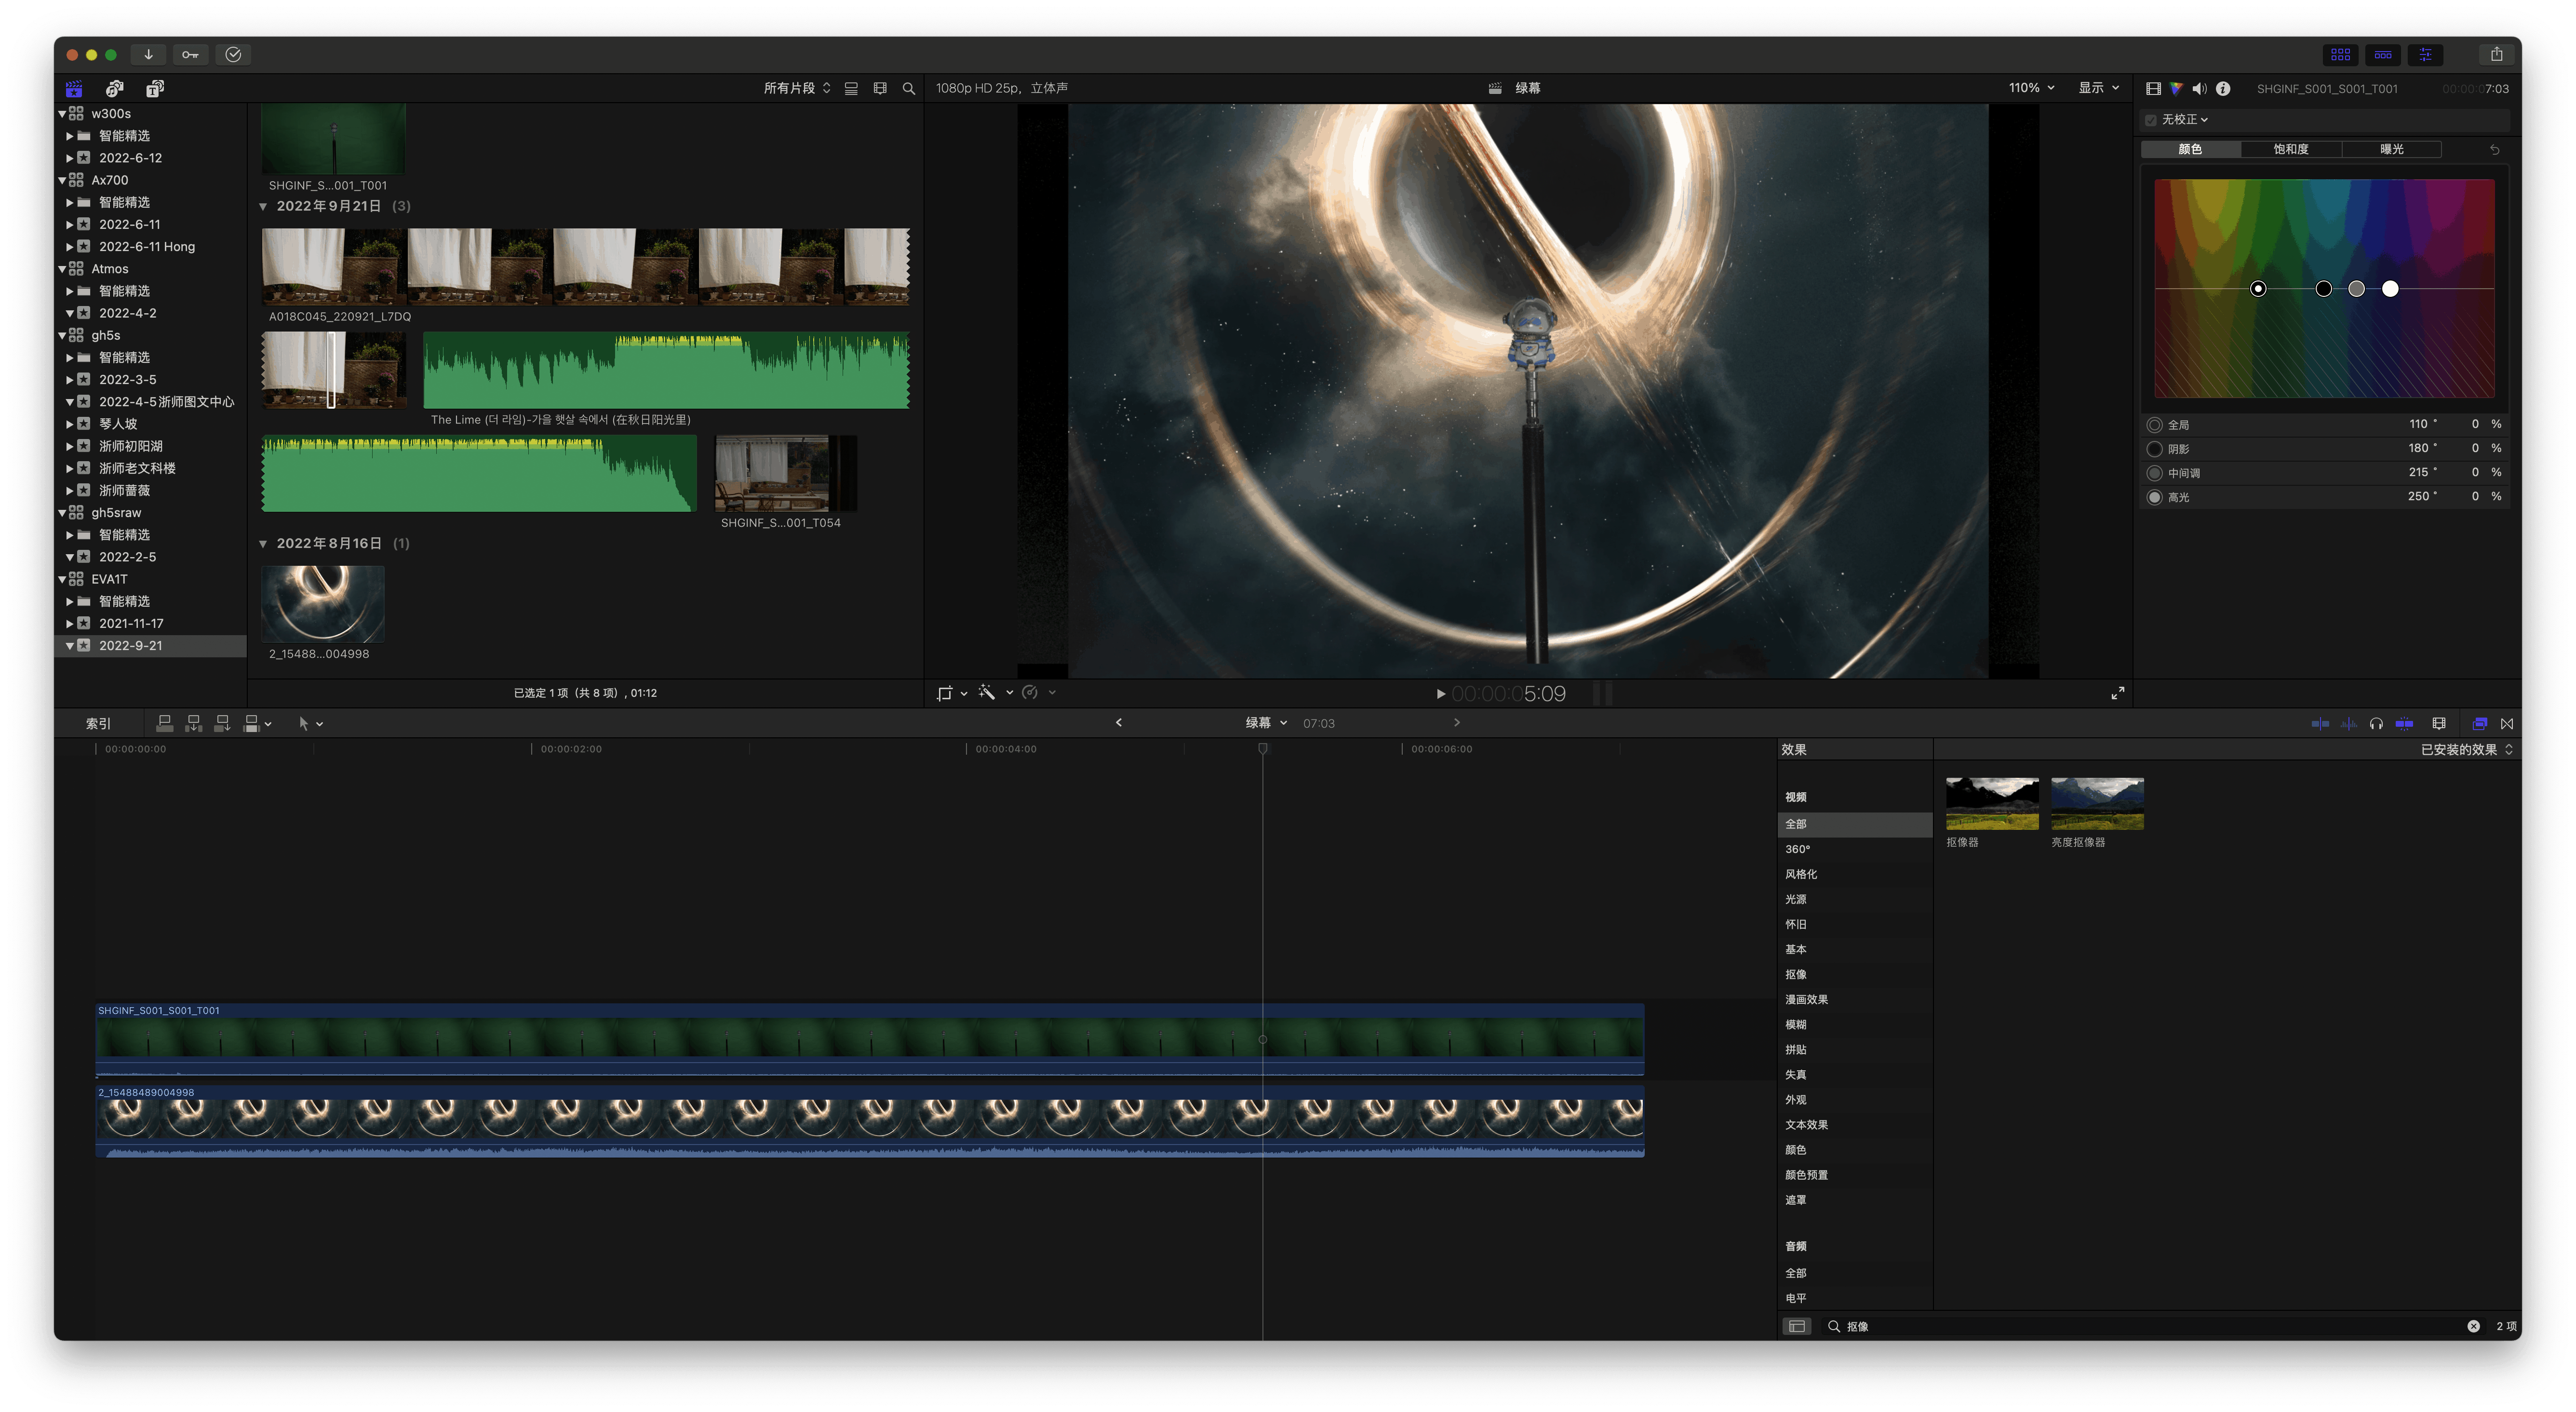Open the keyword editor key icon

pyautogui.click(x=190, y=55)
